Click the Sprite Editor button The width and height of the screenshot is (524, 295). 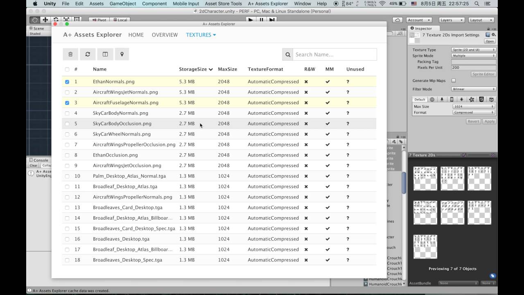(483, 74)
